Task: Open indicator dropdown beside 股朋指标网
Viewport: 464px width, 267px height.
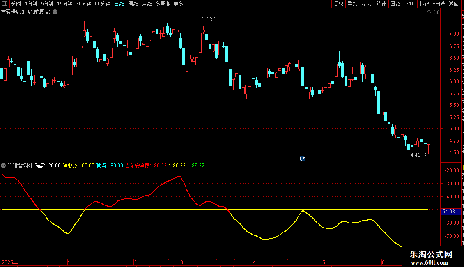Action: (3, 166)
